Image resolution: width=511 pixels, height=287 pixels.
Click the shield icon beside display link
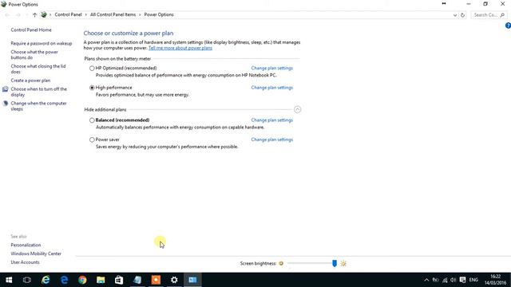(5, 89)
